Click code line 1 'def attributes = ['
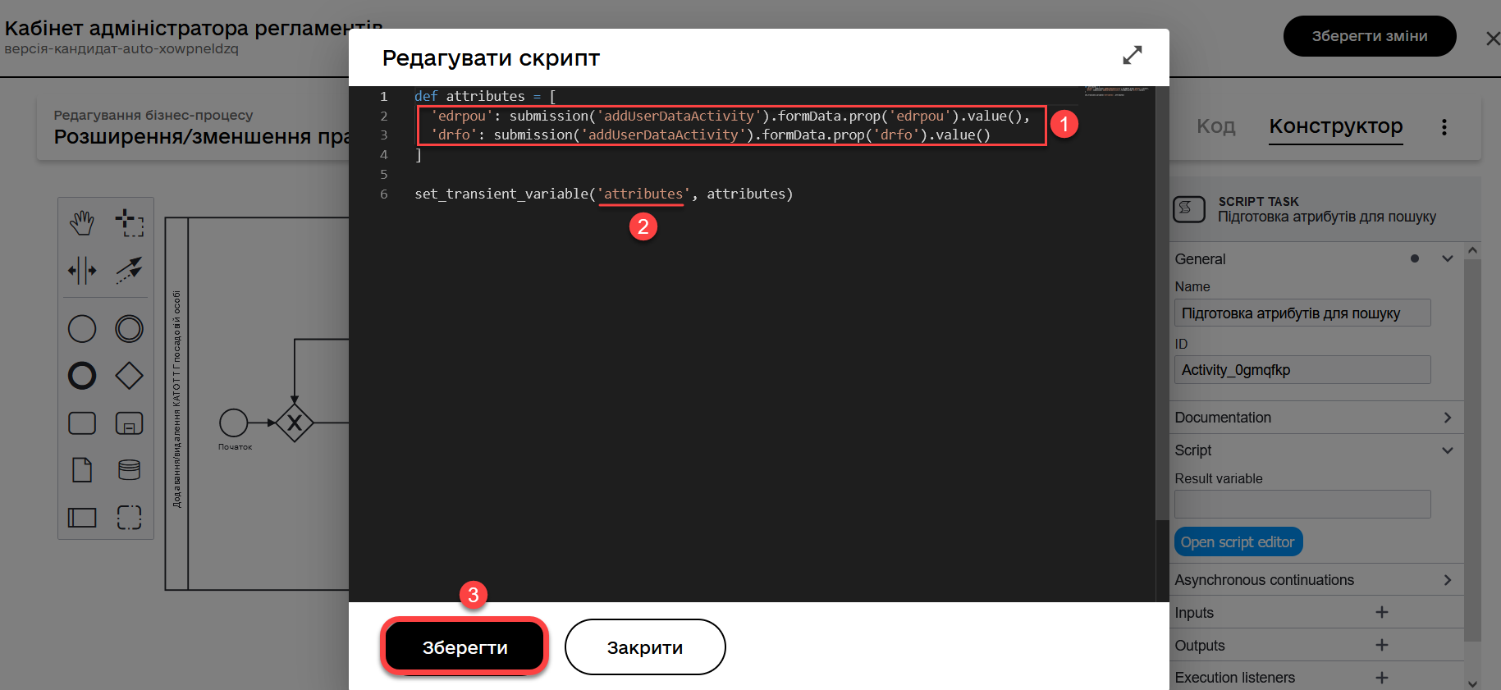Viewport: 1501px width, 690px height. click(485, 96)
